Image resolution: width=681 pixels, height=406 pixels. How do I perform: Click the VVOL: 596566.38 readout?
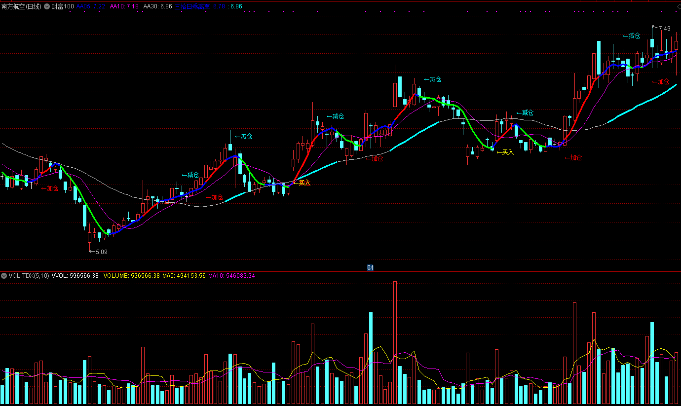pos(75,276)
